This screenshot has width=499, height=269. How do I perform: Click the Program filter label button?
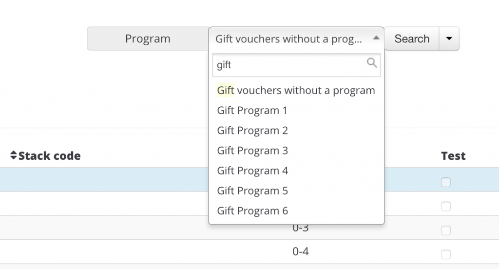pyautogui.click(x=148, y=38)
